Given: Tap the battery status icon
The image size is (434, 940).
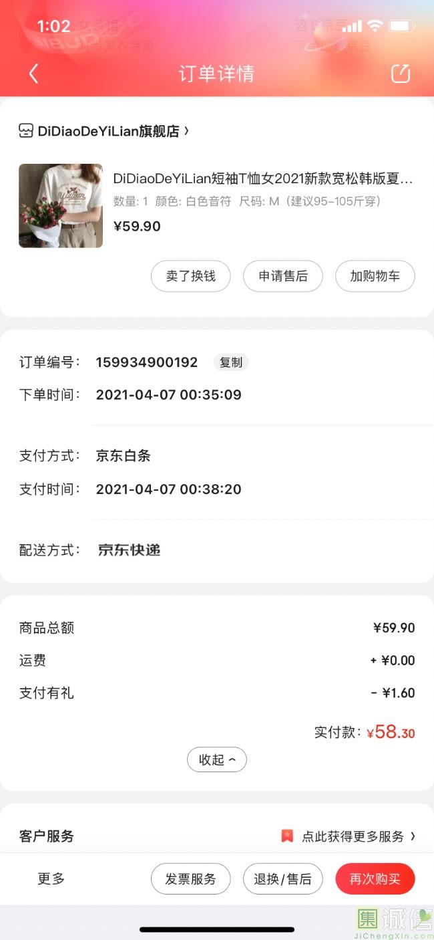Looking at the screenshot, I should pyautogui.click(x=402, y=27).
